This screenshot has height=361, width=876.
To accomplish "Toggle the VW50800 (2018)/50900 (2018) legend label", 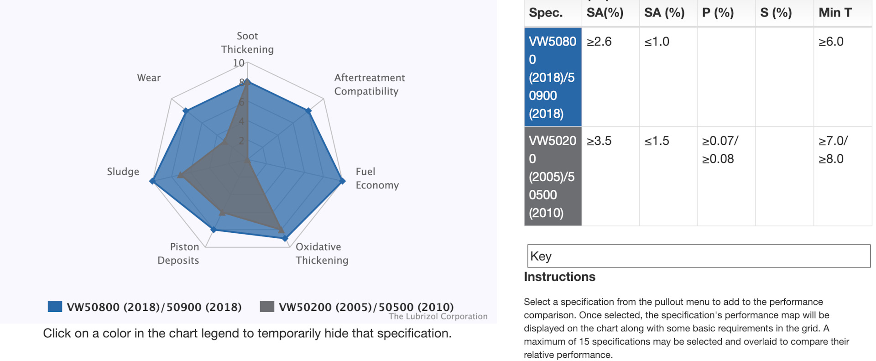I will point(154,307).
